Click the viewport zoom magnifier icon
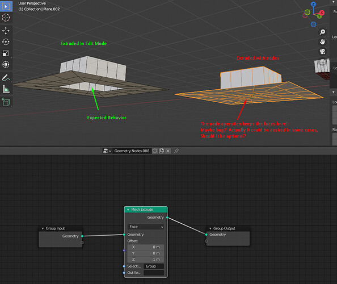The width and height of the screenshot is (337, 284). tap(322, 32)
